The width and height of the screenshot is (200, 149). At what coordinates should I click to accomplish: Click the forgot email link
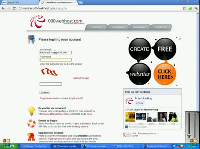pyautogui.click(x=76, y=99)
